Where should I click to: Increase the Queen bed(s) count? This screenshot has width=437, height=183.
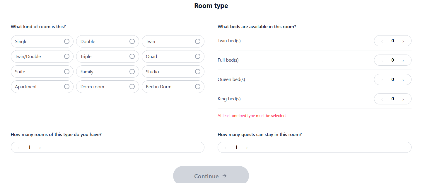403,80
